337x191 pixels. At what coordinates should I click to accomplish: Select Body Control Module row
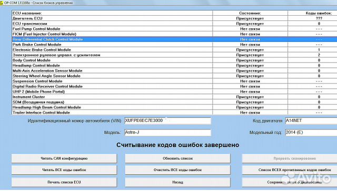coord(174,60)
